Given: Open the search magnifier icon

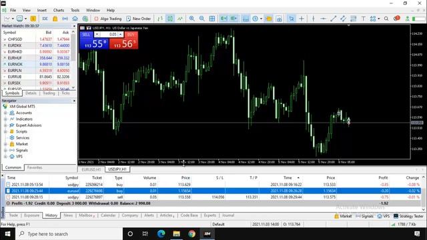Looking at the screenshot, I should tap(386, 19).
